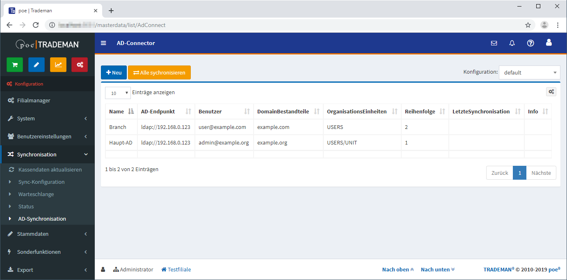Image resolution: width=567 pixels, height=280 pixels.
Task: Open the orange chart statistics icon
Action: tap(58, 65)
